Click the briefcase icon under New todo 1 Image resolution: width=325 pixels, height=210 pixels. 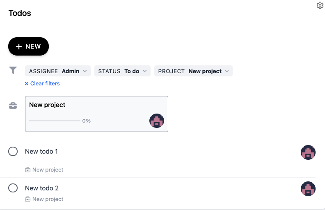click(x=27, y=170)
